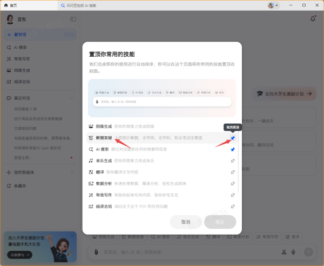The image size is (324, 266).
Task: Open the profile avatar dropdown in title bar
Action: point(273,5)
